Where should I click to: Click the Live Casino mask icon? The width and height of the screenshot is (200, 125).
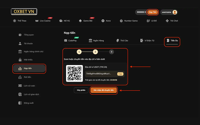(x=37, y=21)
